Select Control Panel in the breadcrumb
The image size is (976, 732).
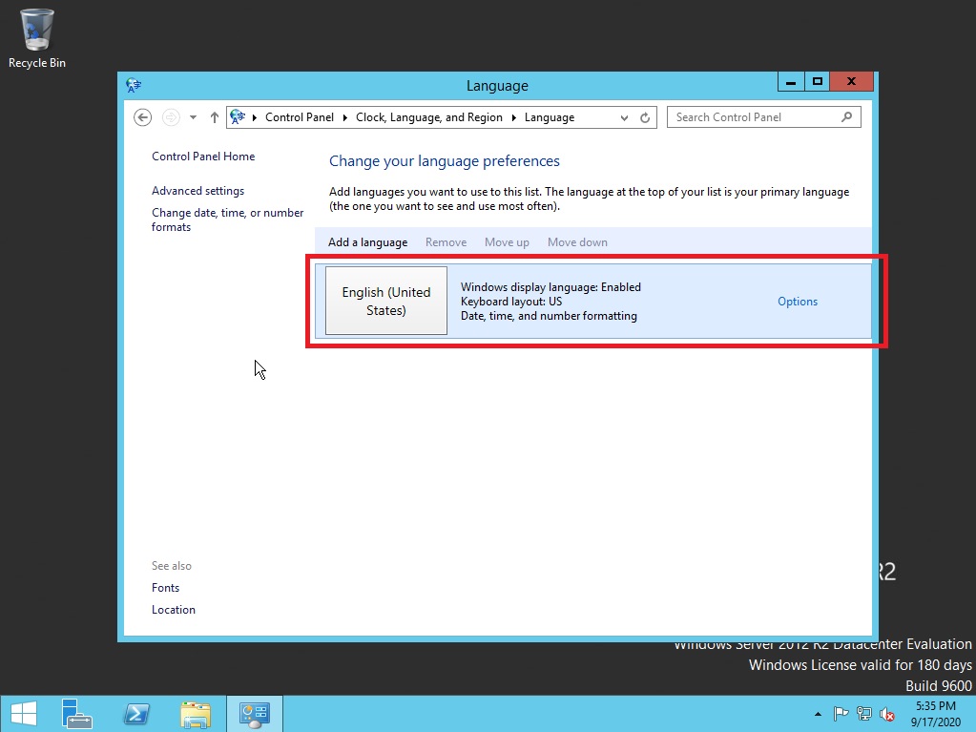300,117
